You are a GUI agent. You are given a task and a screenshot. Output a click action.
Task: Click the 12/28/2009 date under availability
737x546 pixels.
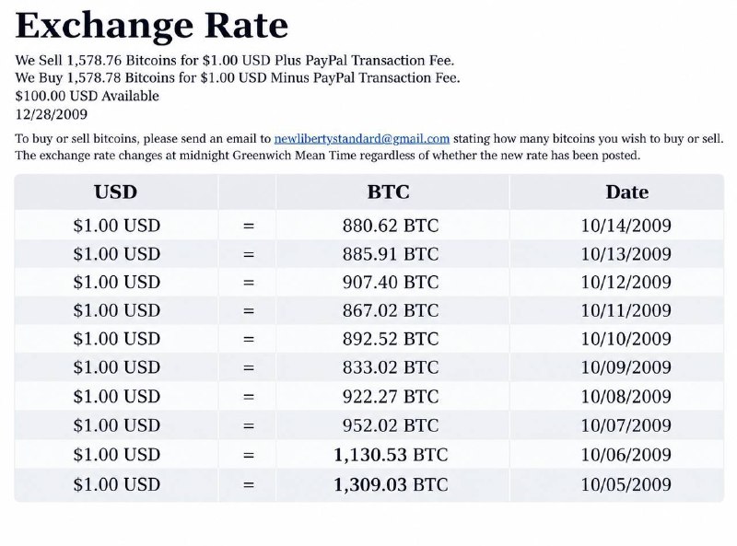point(52,114)
